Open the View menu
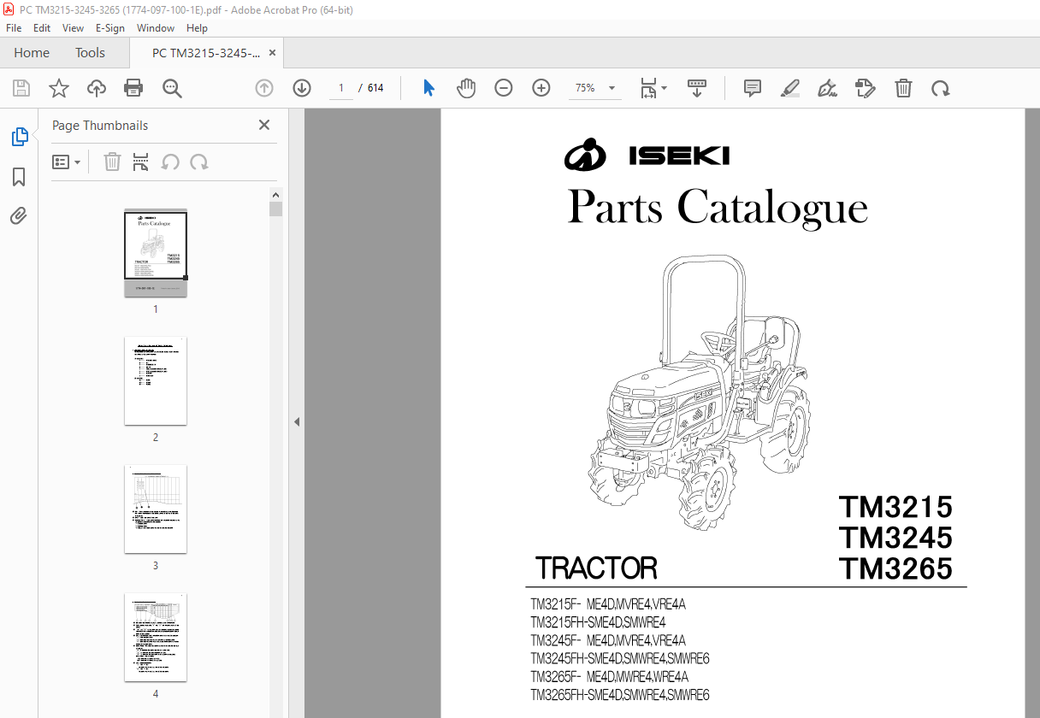This screenshot has width=1040, height=718. (74, 28)
